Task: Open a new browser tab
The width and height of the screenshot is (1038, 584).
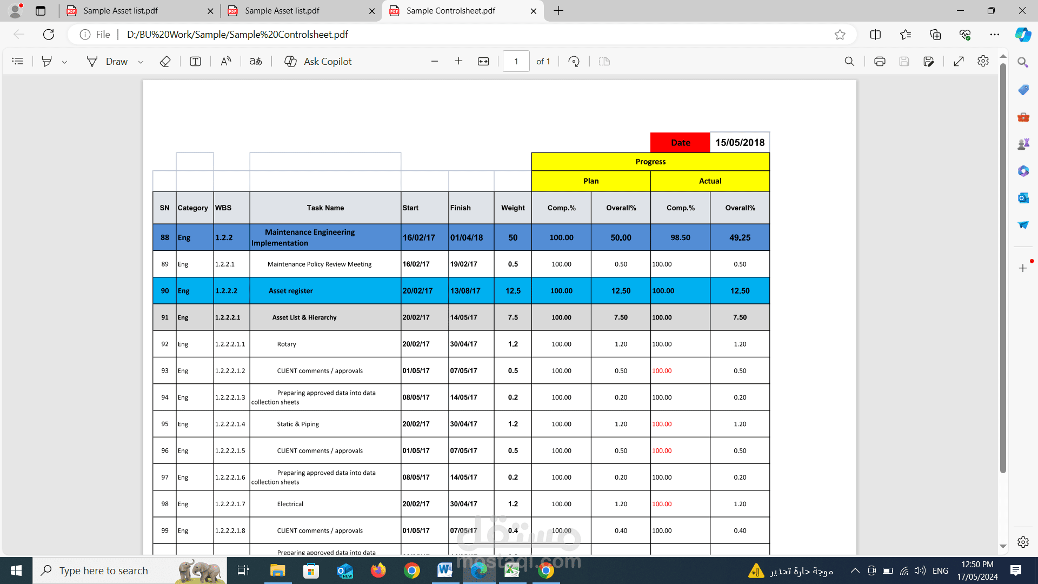Action: click(558, 11)
